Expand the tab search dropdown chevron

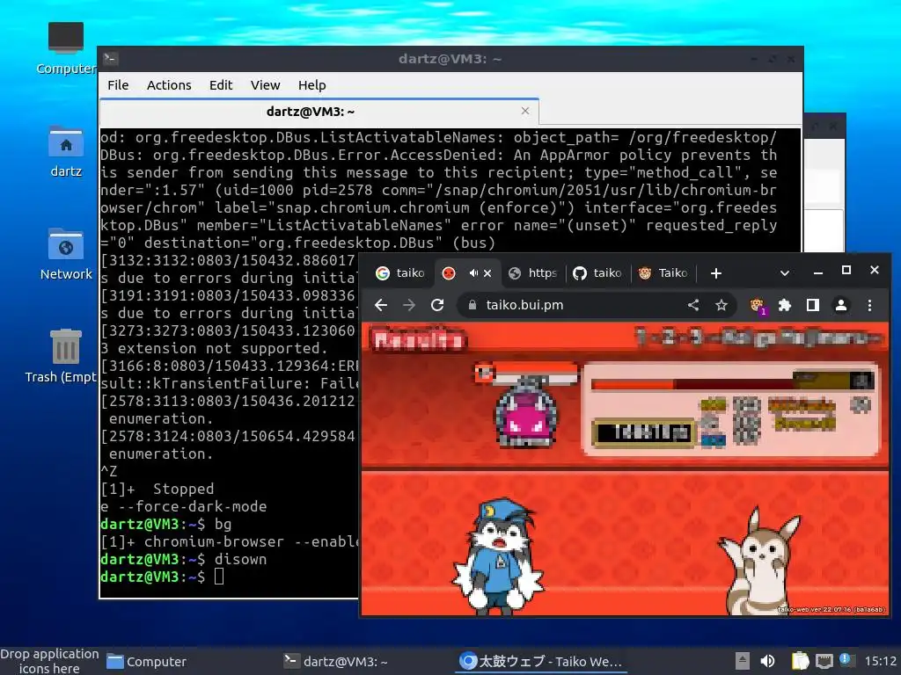[x=784, y=273]
